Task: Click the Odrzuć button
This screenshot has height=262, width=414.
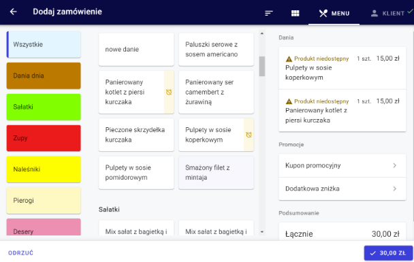Action: [20, 252]
